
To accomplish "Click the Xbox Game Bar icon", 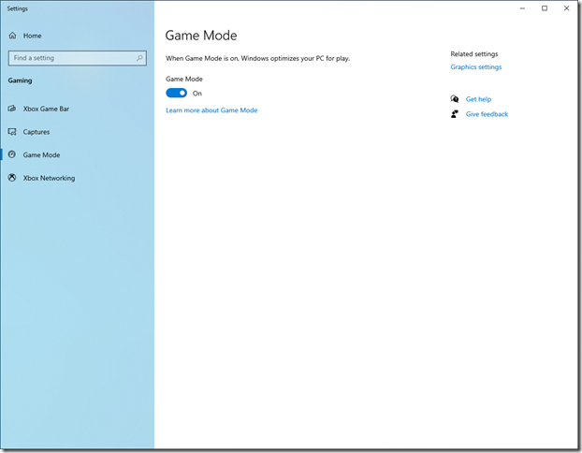I will click(x=12, y=109).
